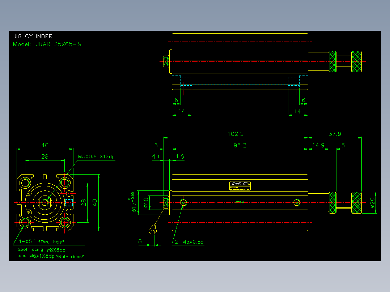
Task: Click the ø10 diameter dimension
Action: click(146, 202)
